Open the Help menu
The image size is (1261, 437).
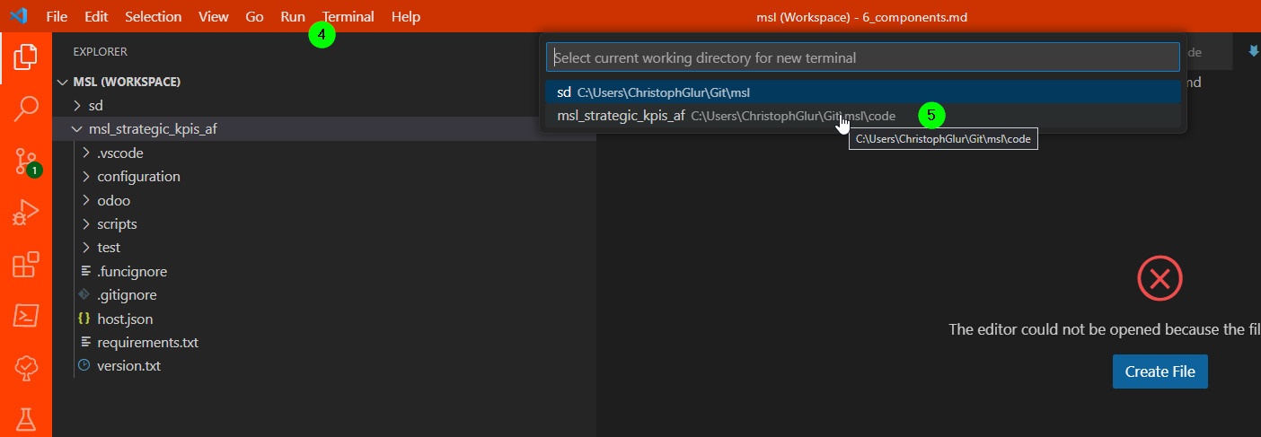click(x=406, y=16)
